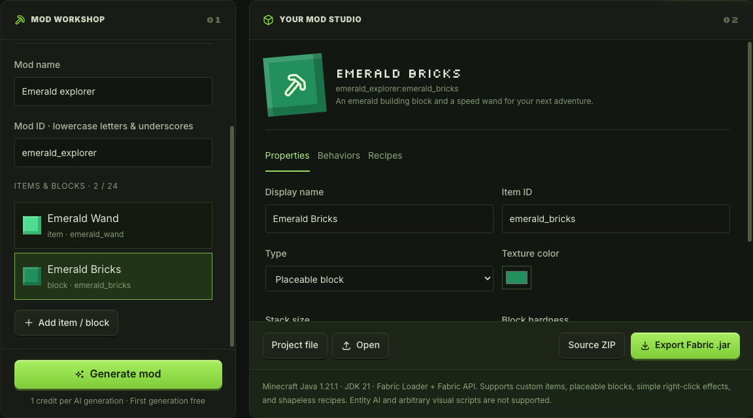Click the left panel vertical scrollbar
This screenshot has width=753, height=418.
tap(232, 236)
